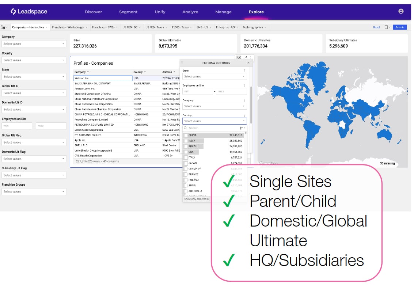Screen dimensions: 414x285
Task: Click Show only selected (0)
Action: 197,199
